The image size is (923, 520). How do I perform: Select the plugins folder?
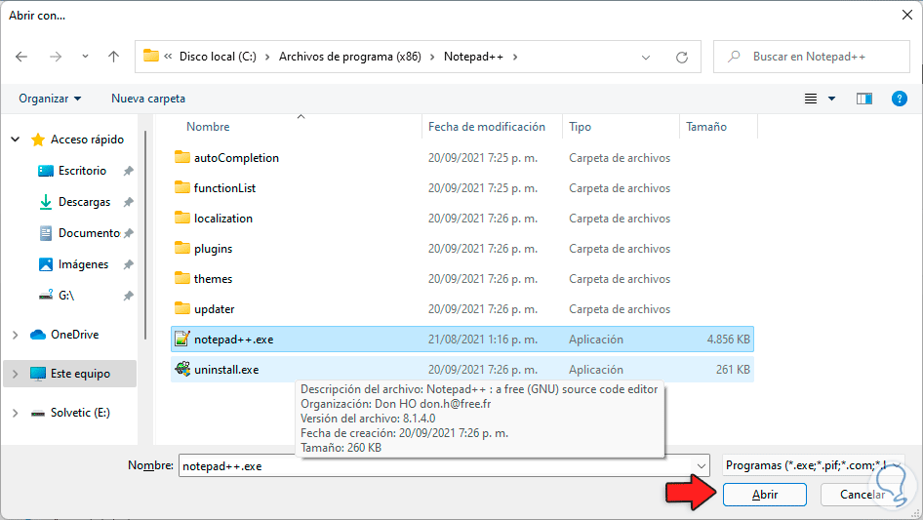pyautogui.click(x=213, y=249)
